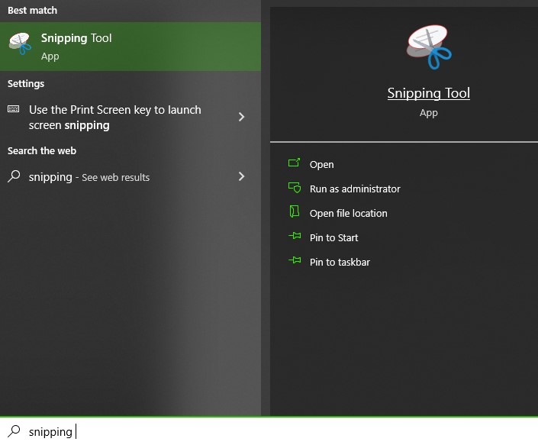The height and width of the screenshot is (445, 538).
Task: Open the Snipping Tool best match result
Action: tap(130, 47)
